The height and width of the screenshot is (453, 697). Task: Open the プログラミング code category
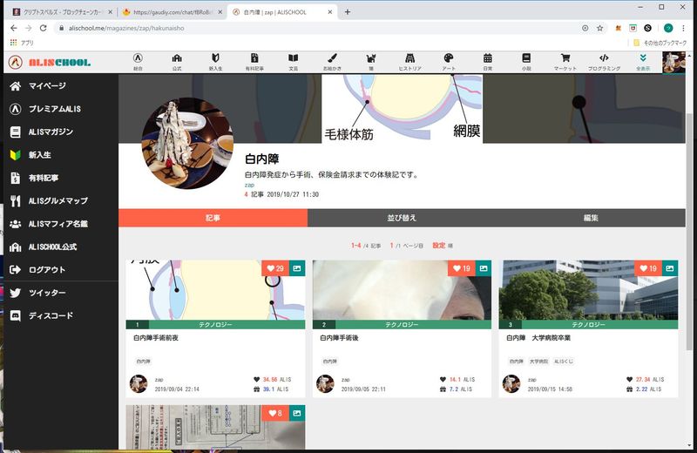[604, 61]
